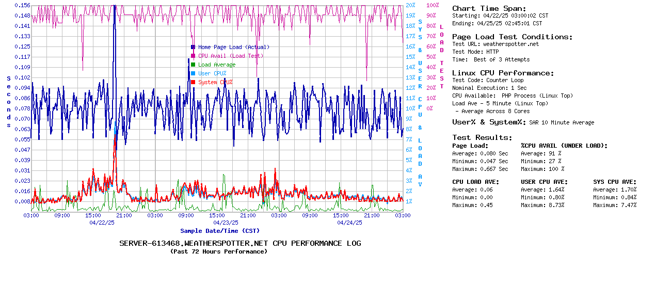Click the 04/22/25 date label on the time axis
The image size is (671, 284).
102,223
